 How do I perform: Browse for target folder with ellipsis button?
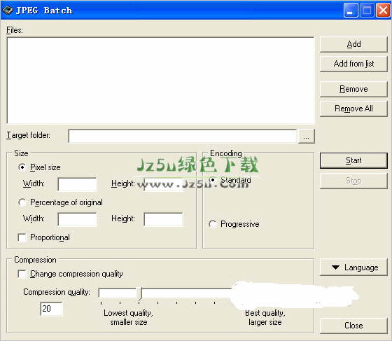(307, 137)
